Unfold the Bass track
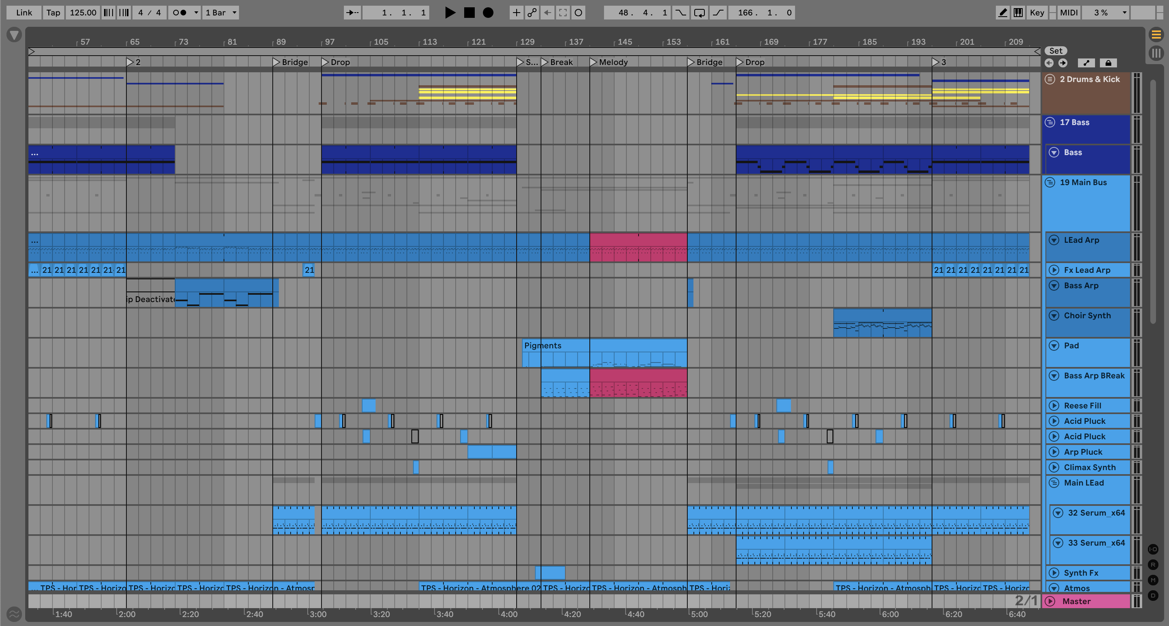 click(x=1054, y=152)
